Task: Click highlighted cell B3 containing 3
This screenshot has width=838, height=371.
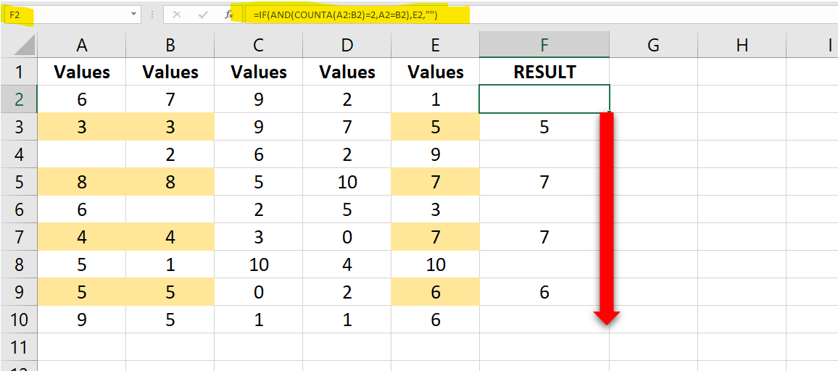Action: [x=170, y=127]
